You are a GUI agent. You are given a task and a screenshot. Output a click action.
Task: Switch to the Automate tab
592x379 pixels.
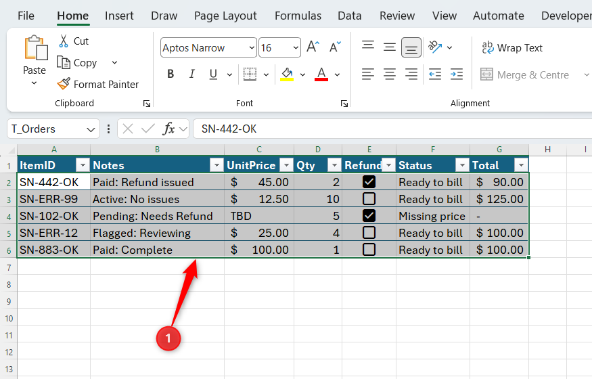pos(499,16)
